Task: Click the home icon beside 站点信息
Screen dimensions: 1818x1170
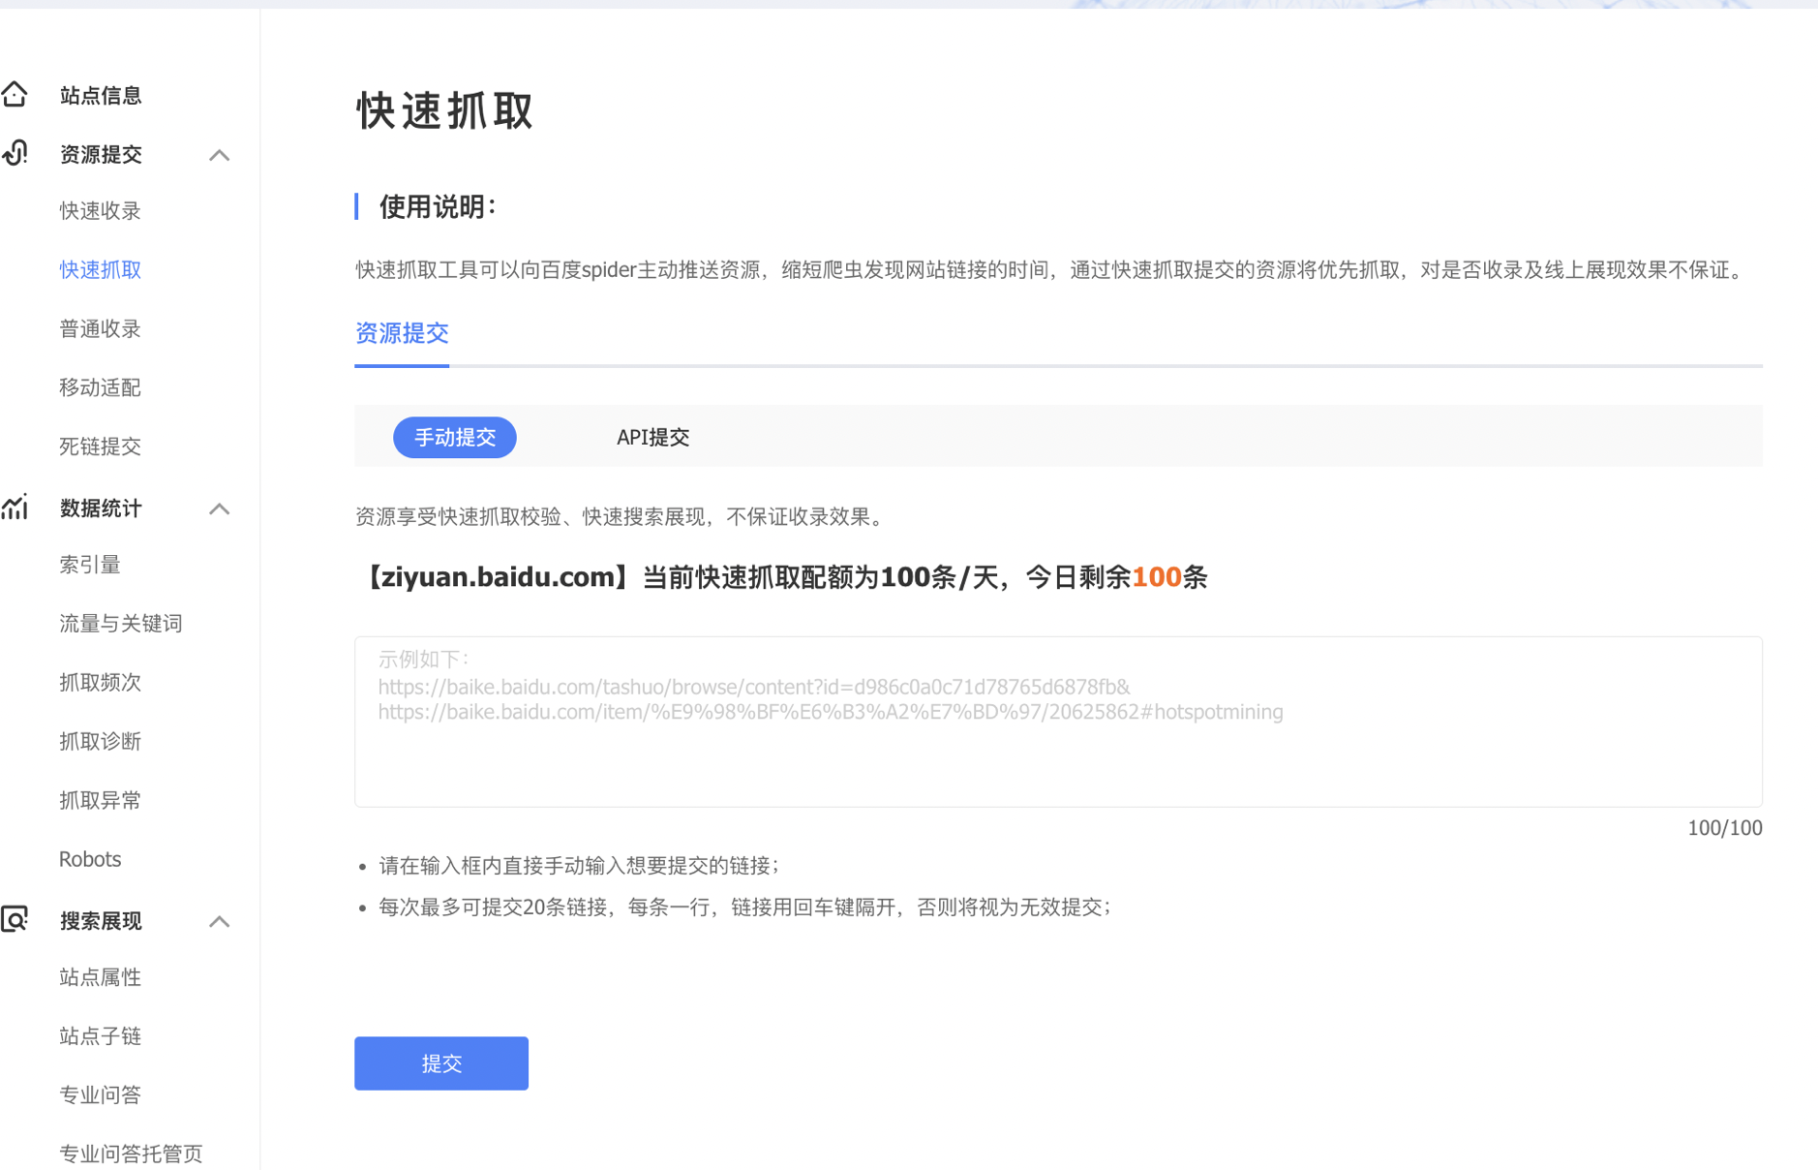Action: (x=15, y=94)
